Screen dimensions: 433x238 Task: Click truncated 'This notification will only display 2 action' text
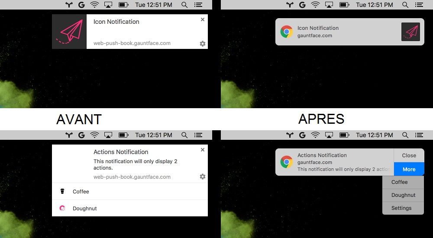point(344,169)
